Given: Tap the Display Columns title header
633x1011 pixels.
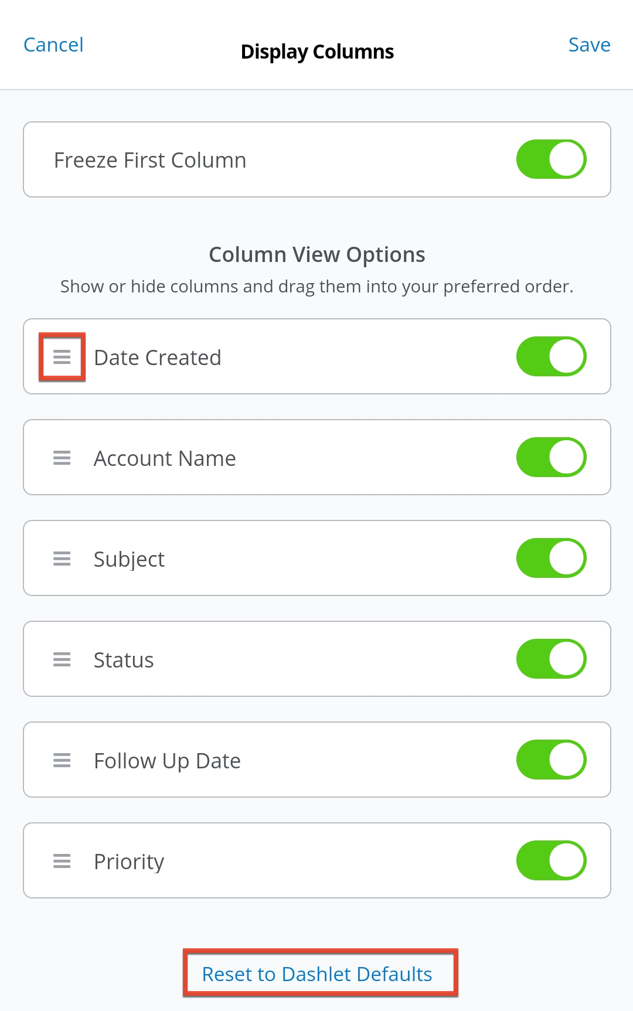Looking at the screenshot, I should [317, 52].
